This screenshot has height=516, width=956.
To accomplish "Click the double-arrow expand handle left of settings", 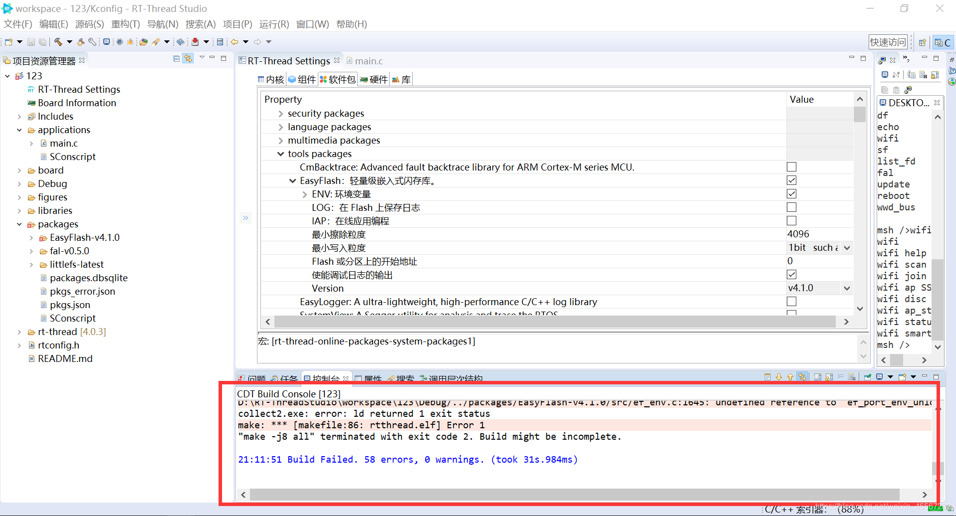I will pos(245,218).
